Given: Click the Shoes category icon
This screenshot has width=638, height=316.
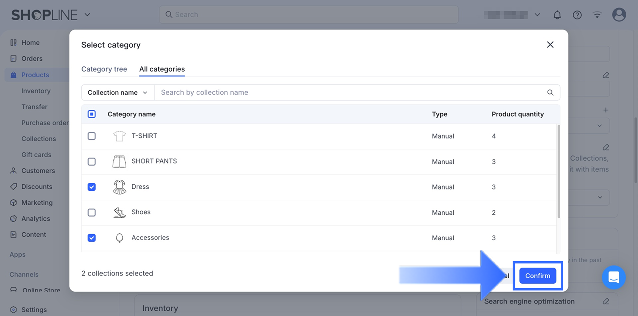Looking at the screenshot, I should click(119, 212).
